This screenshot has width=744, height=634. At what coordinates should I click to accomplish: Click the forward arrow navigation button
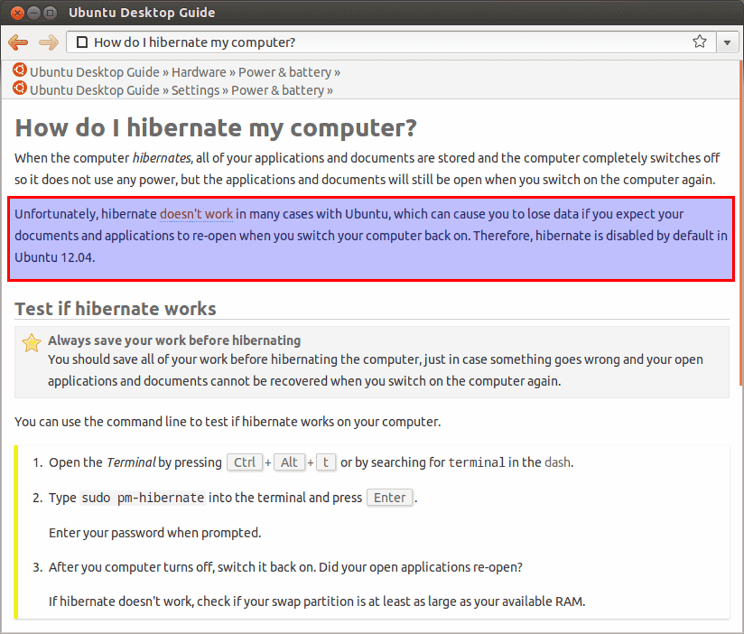pyautogui.click(x=48, y=42)
